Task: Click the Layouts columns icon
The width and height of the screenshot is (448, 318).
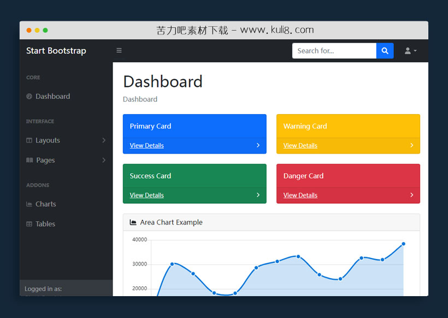Action: tap(29, 140)
